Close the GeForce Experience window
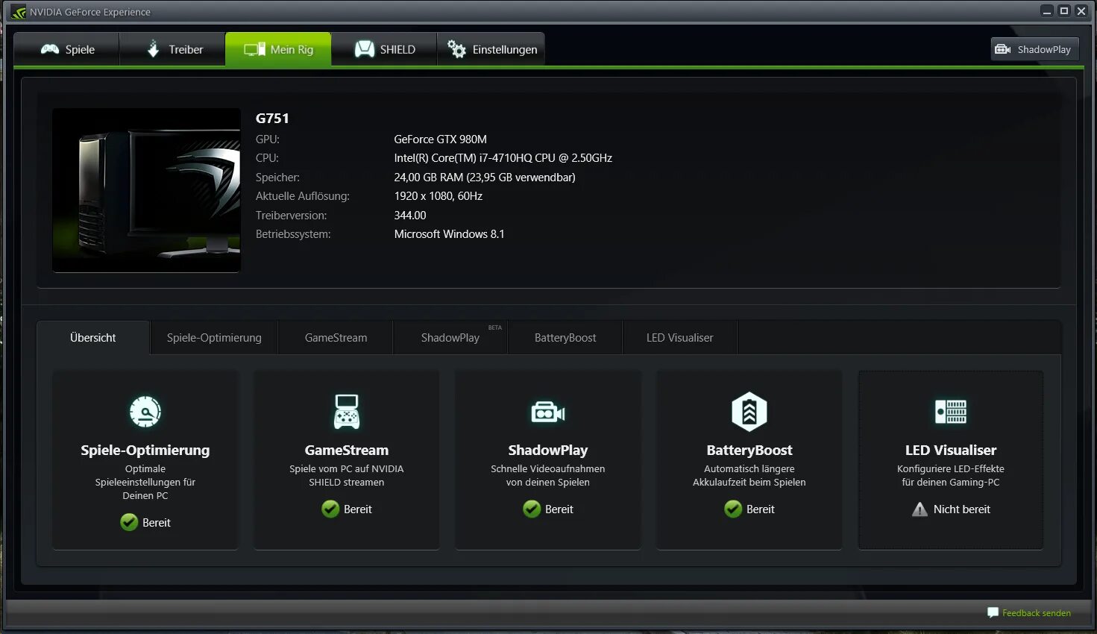The width and height of the screenshot is (1097, 634). pos(1081,11)
